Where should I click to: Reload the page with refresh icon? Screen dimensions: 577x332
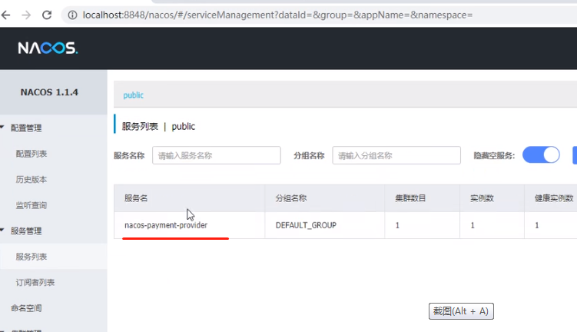click(x=47, y=15)
